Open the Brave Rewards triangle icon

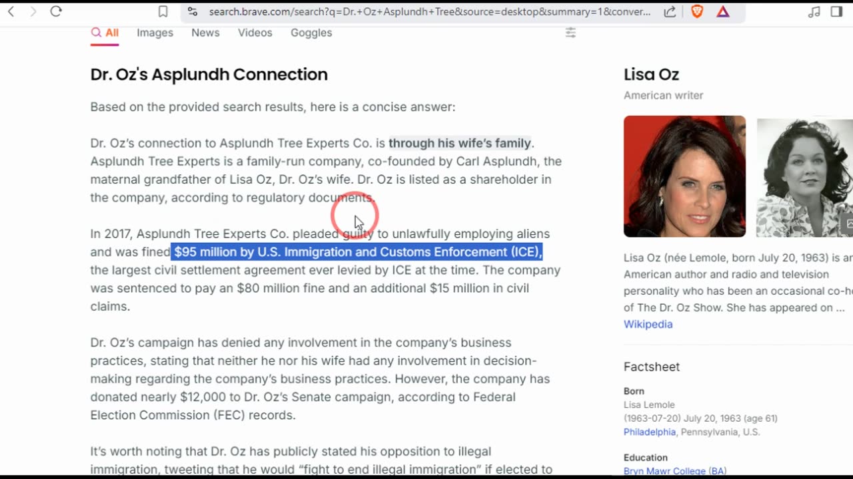point(723,11)
